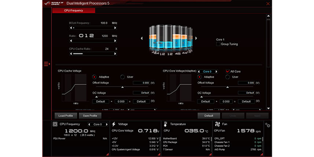Click the core cylinders graphic
This screenshot has height=157, width=314.
click(170, 40)
